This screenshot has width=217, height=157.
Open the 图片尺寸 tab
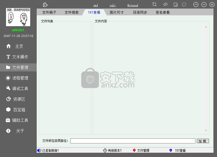[116, 12]
